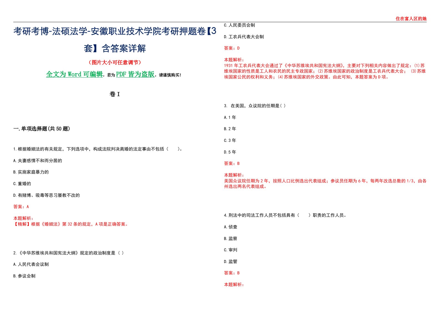440x311 pixels.
Task: Click the 本题解析 label under question 3
Action: coord(234,175)
